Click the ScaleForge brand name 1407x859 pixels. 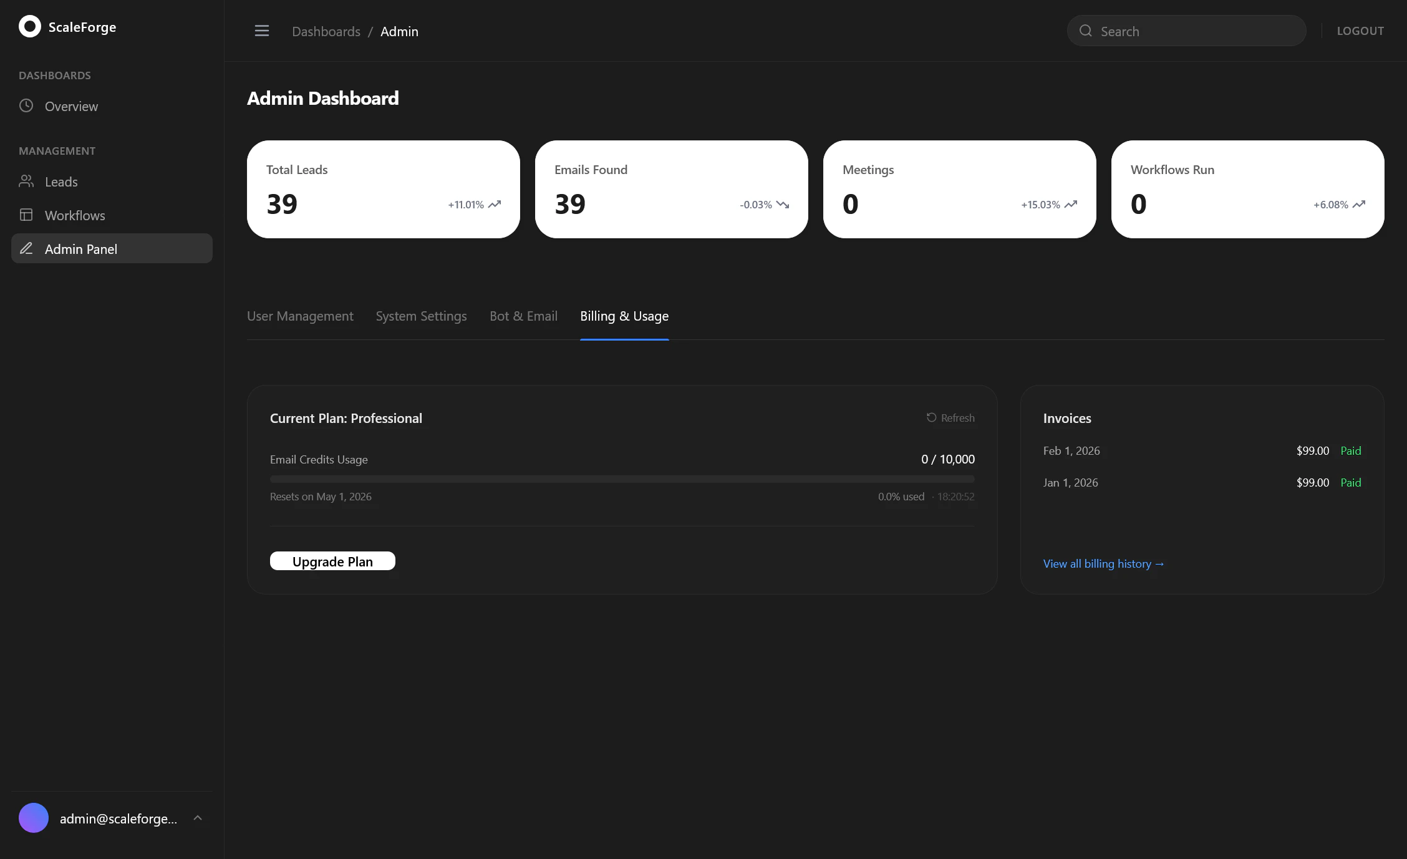82,27
